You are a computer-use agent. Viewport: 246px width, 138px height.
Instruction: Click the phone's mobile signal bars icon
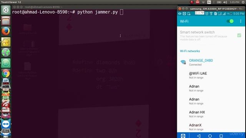point(224,14)
